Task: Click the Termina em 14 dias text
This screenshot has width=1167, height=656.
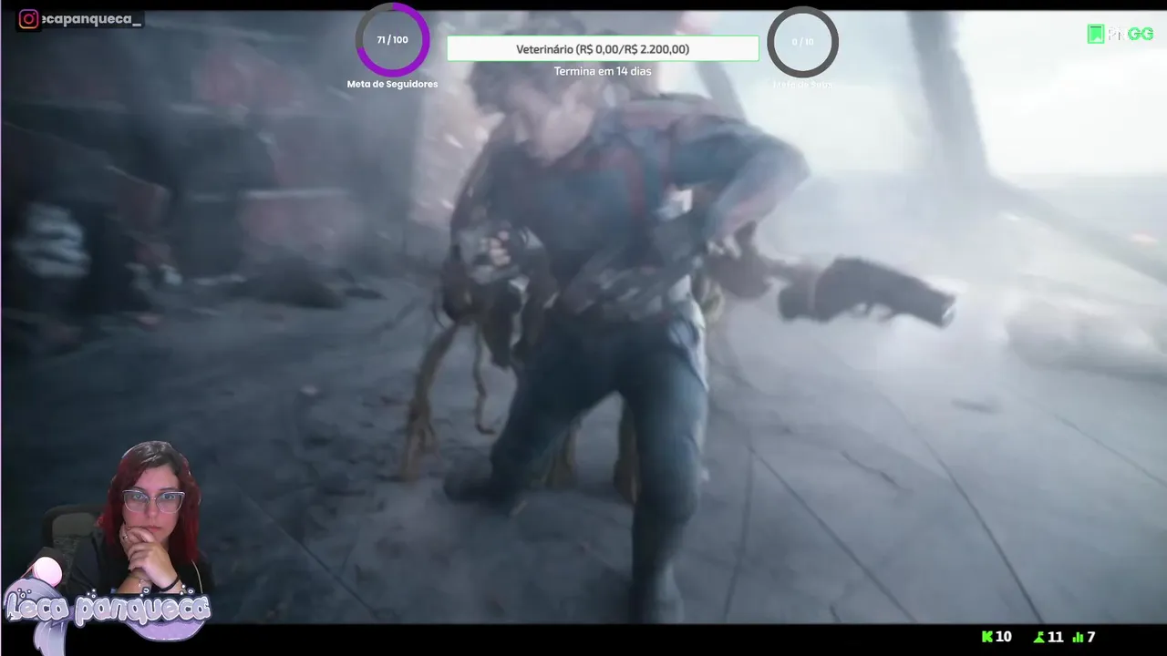Action: (x=603, y=71)
